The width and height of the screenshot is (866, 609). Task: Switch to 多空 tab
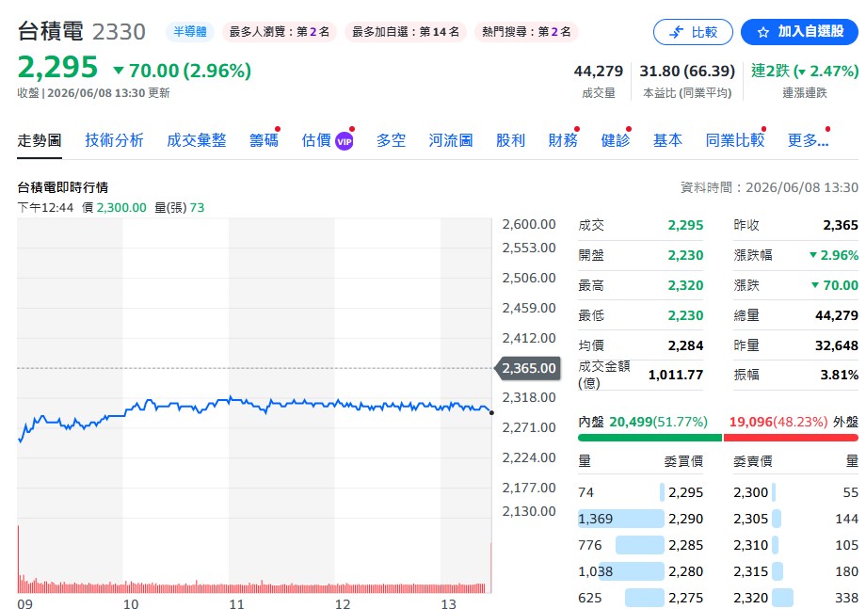pos(391,140)
